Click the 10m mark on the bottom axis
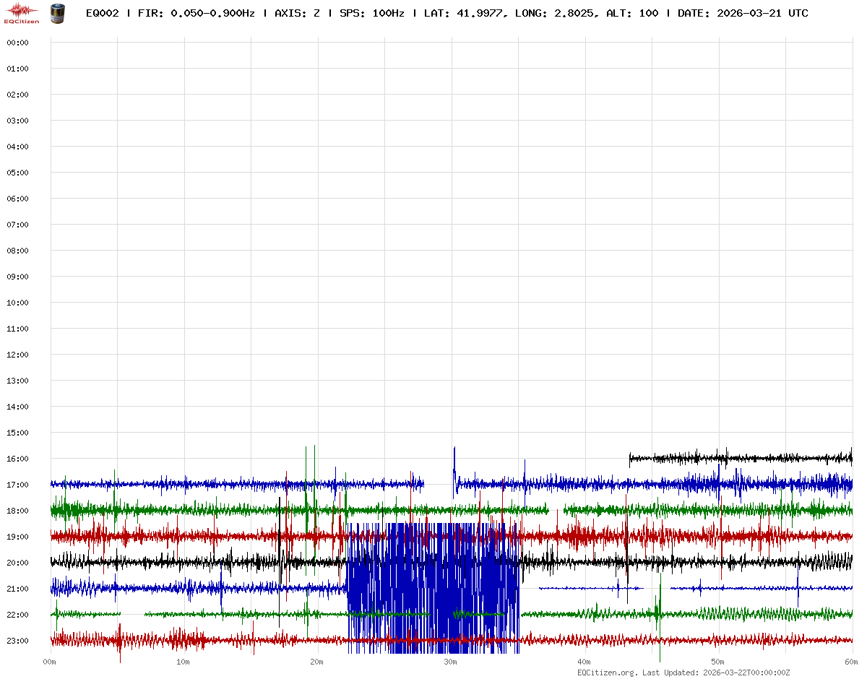This screenshot has width=867, height=679. click(x=183, y=662)
